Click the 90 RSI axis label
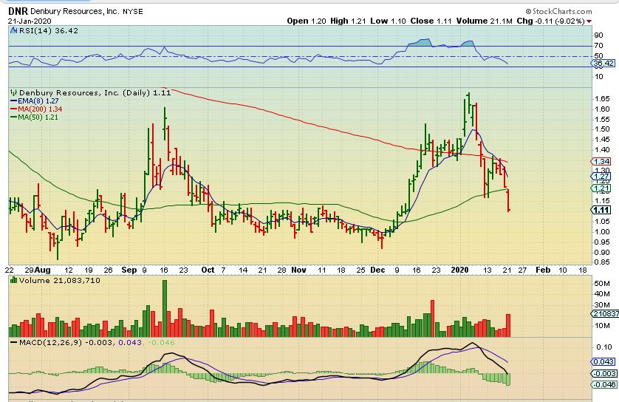 598,35
